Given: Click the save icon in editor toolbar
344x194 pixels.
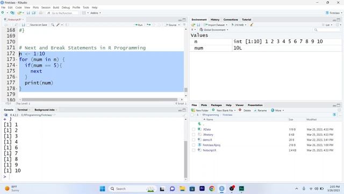Looking at the screenshot, I should click(x=24, y=25).
